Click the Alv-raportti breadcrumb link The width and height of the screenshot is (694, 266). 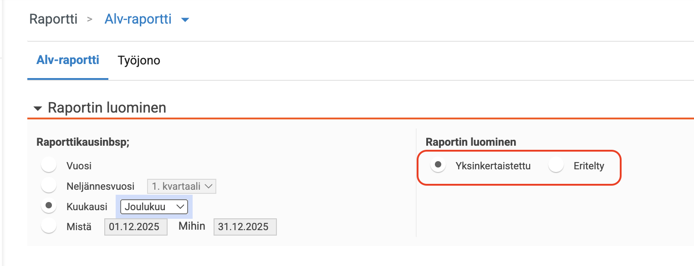[138, 19]
